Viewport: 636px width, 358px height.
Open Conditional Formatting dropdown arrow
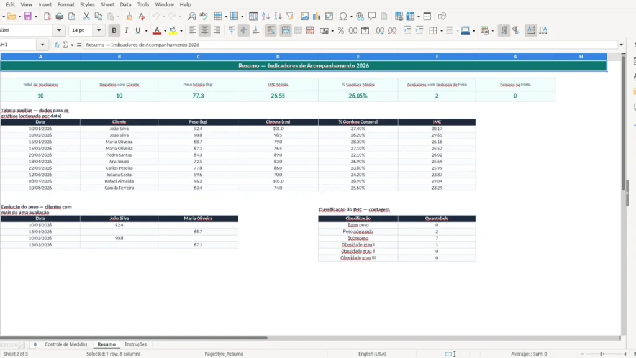(493, 31)
